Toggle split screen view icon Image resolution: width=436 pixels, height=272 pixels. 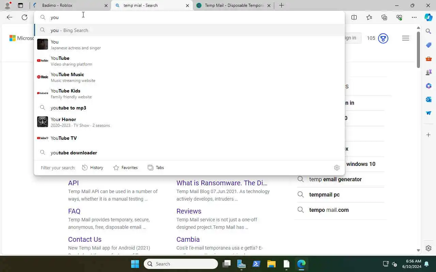coord(354,17)
